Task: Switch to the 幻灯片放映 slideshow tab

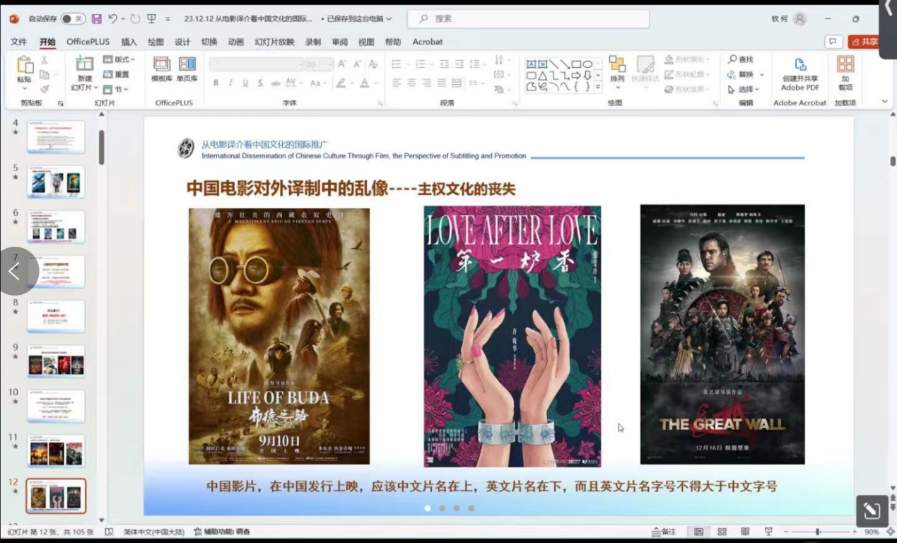Action: [x=274, y=42]
